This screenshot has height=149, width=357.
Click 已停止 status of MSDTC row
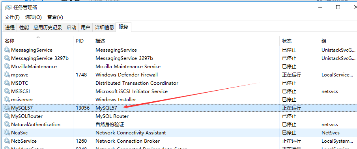pos(289,83)
